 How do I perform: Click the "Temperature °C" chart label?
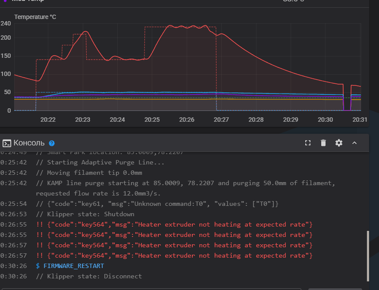click(x=35, y=17)
